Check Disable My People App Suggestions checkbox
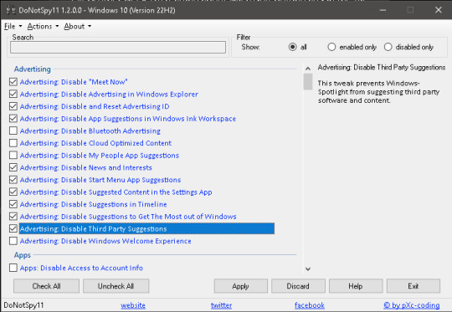 click(13, 156)
